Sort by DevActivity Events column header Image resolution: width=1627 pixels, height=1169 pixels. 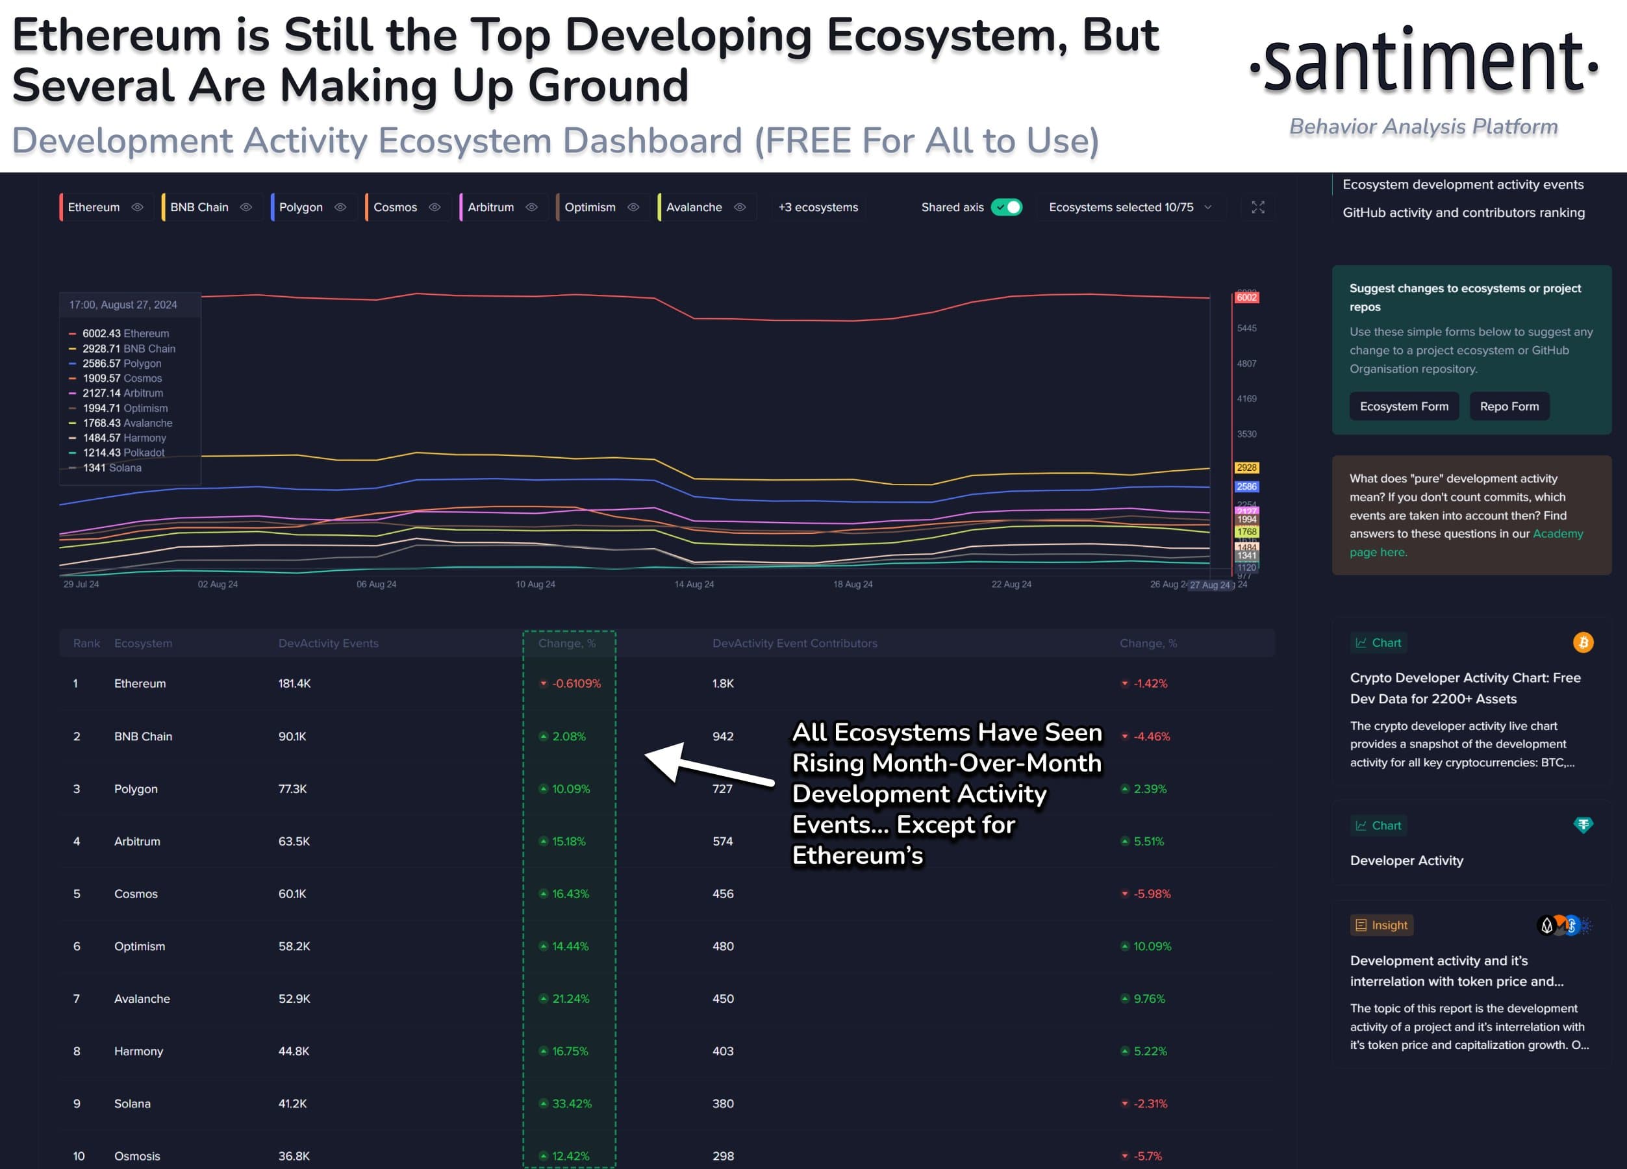(x=328, y=644)
